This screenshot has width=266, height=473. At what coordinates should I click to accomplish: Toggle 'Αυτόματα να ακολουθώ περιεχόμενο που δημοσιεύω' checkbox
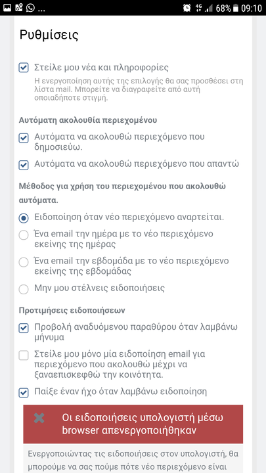24,138
